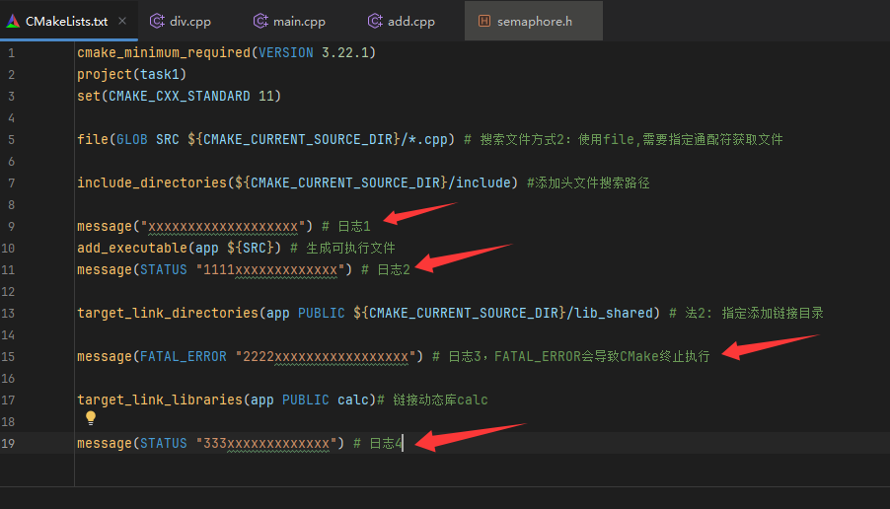The image size is (890, 509).
Task: Click the C++ file icon of div.cpp
Action: click(x=157, y=21)
